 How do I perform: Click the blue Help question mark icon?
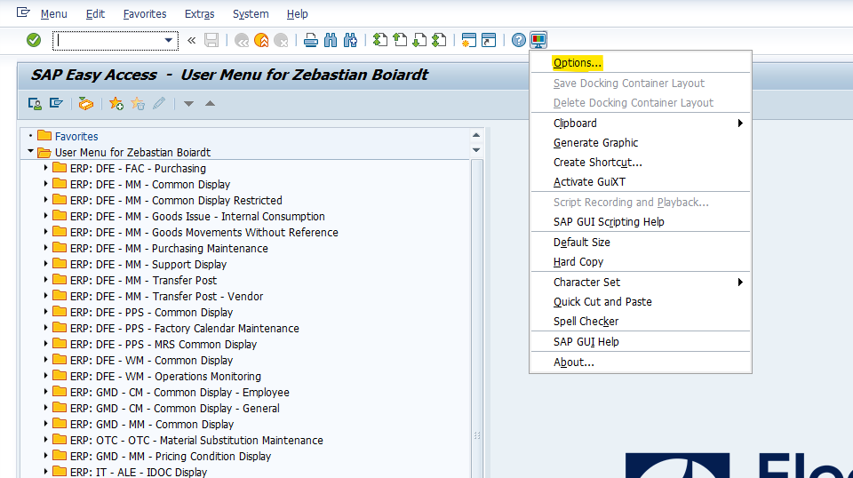coord(518,40)
